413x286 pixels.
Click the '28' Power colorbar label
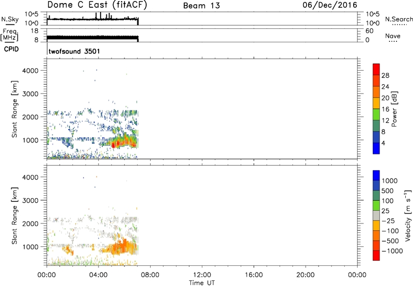[x=385, y=75]
